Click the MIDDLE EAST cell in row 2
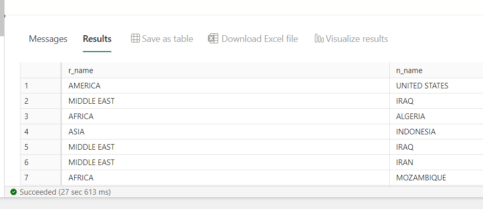 pos(91,101)
